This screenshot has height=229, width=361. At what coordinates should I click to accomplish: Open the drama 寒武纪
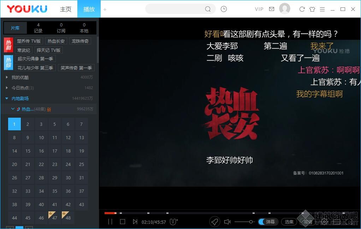coord(23,50)
